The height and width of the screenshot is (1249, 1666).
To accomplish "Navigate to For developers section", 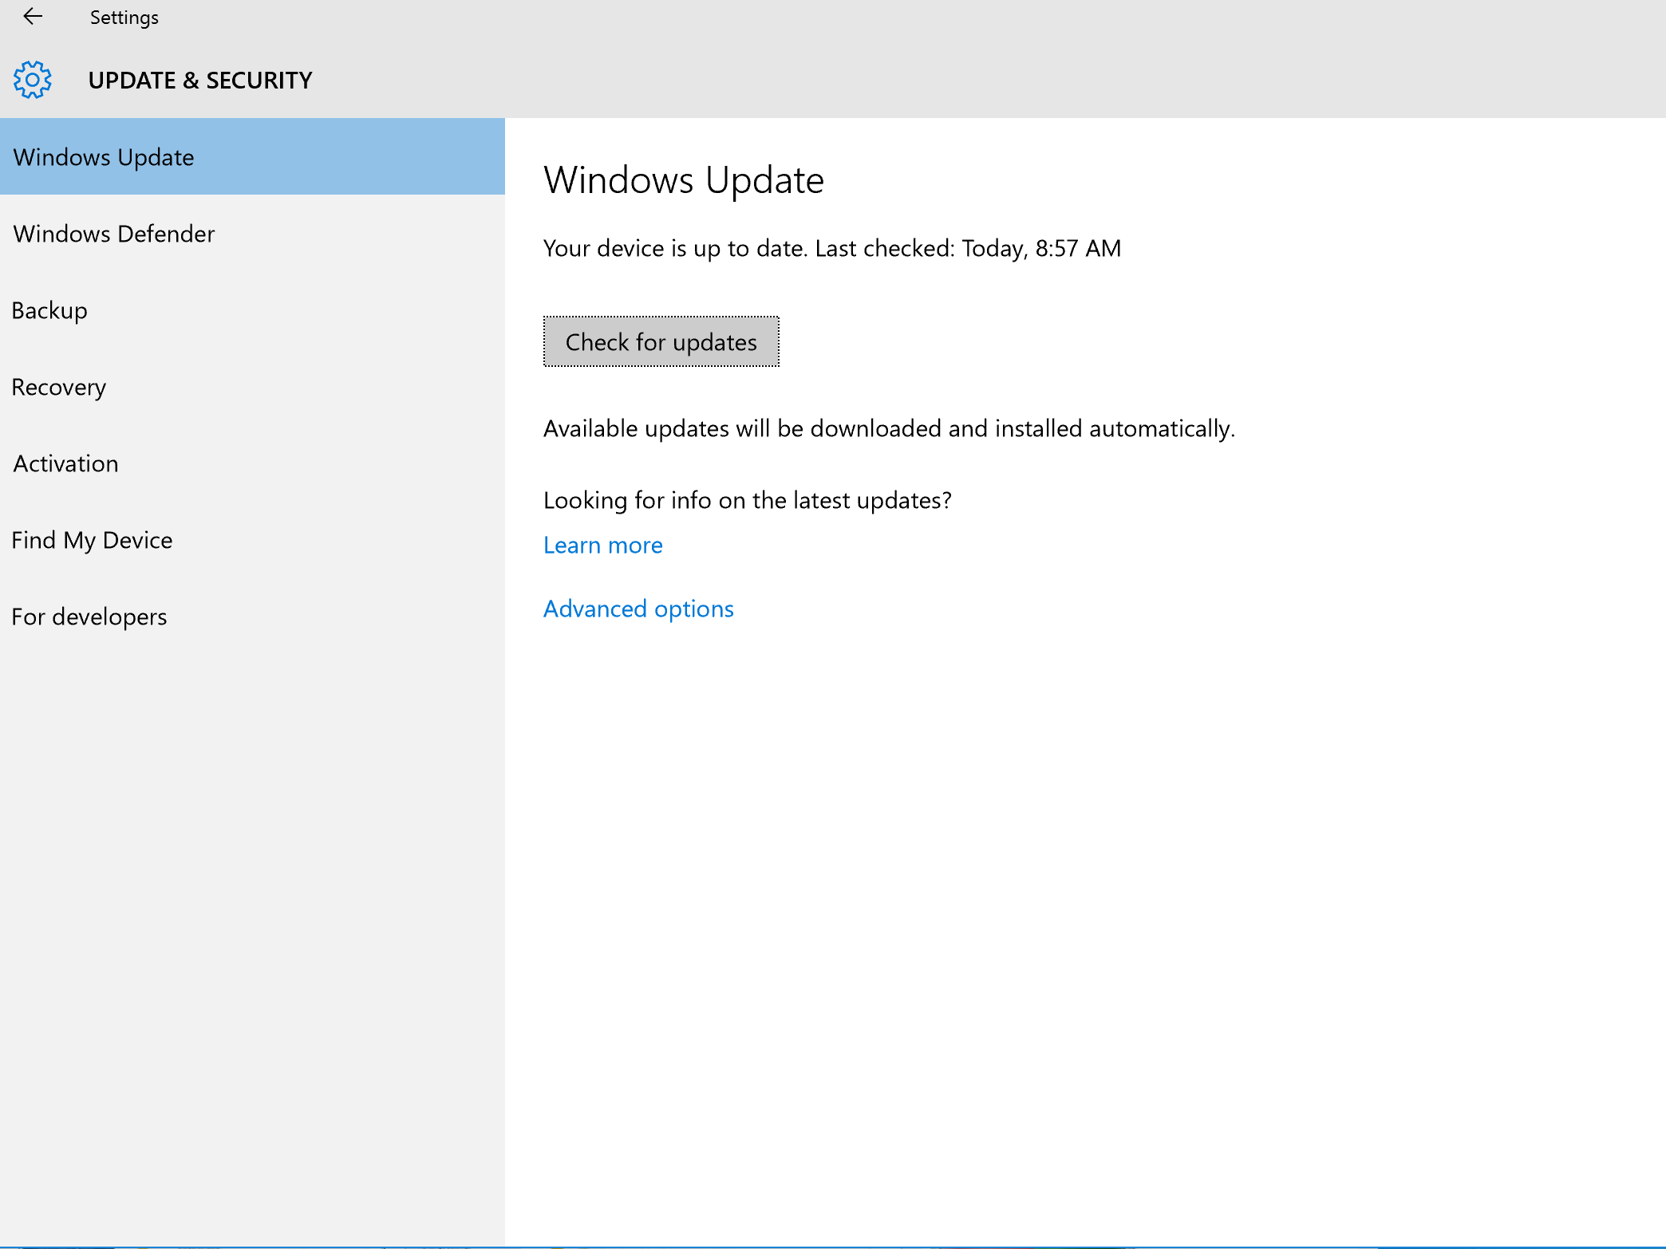I will 89,615.
